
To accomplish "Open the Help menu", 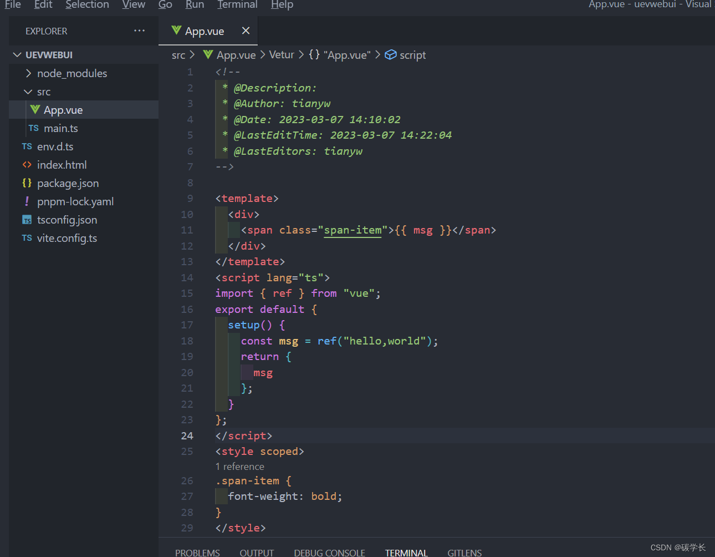I will pos(282,4).
